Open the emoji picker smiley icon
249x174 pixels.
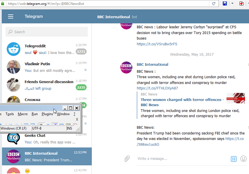(x=243, y=159)
